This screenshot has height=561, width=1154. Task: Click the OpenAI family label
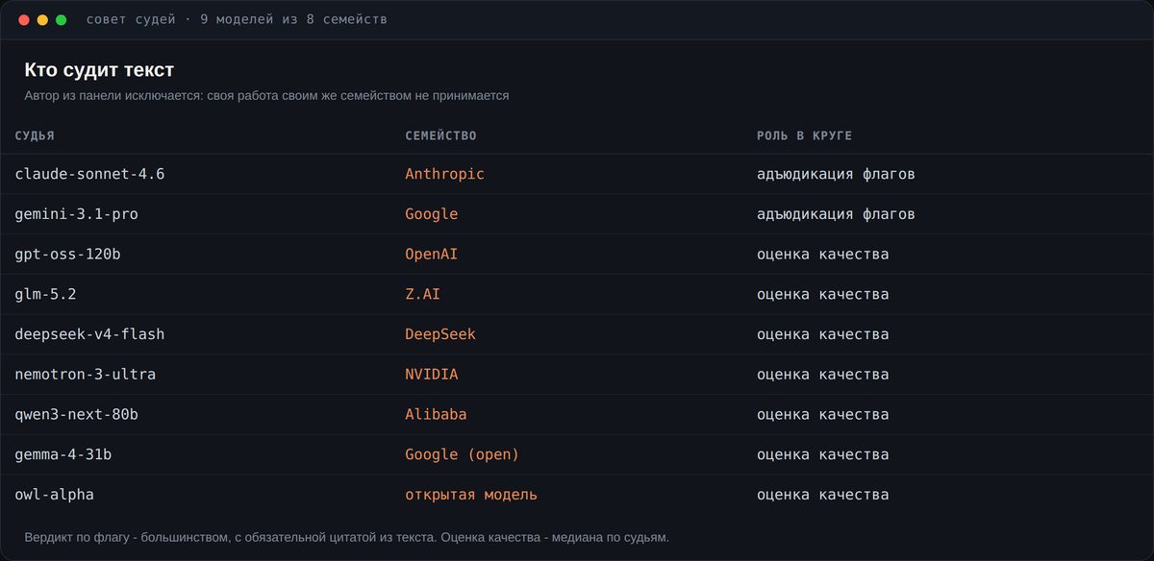(x=431, y=255)
